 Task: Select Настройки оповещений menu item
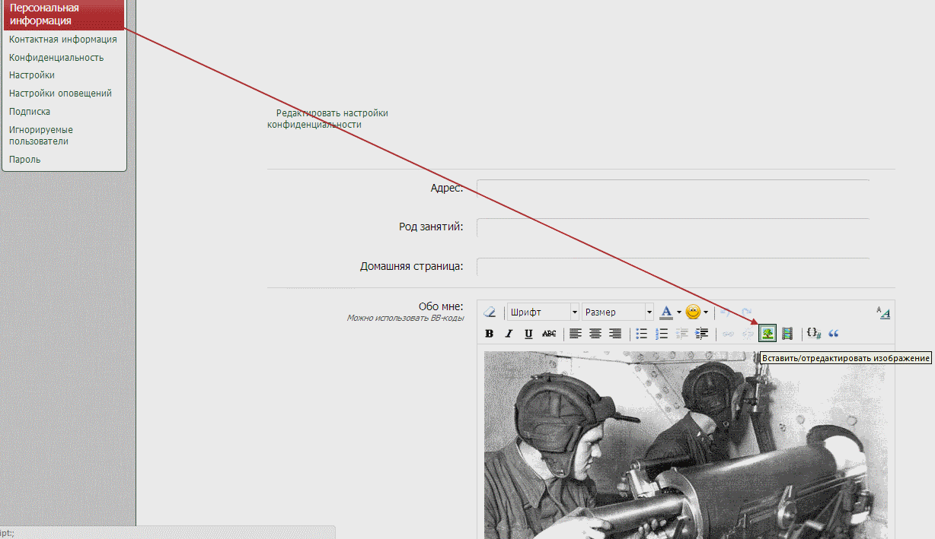coord(60,94)
